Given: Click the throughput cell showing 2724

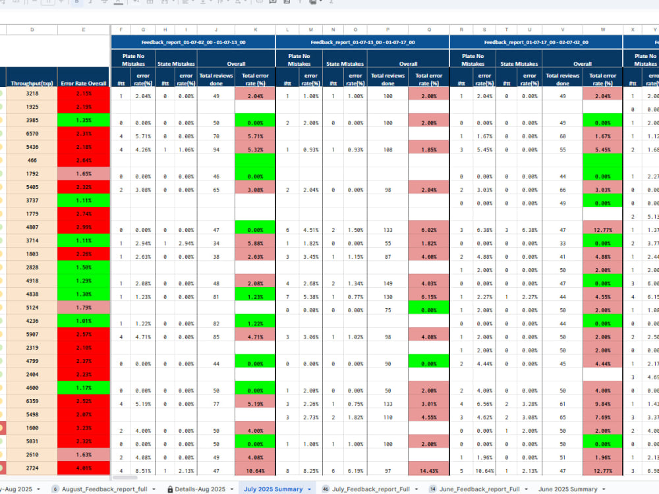Looking at the screenshot, I should 32,468.
